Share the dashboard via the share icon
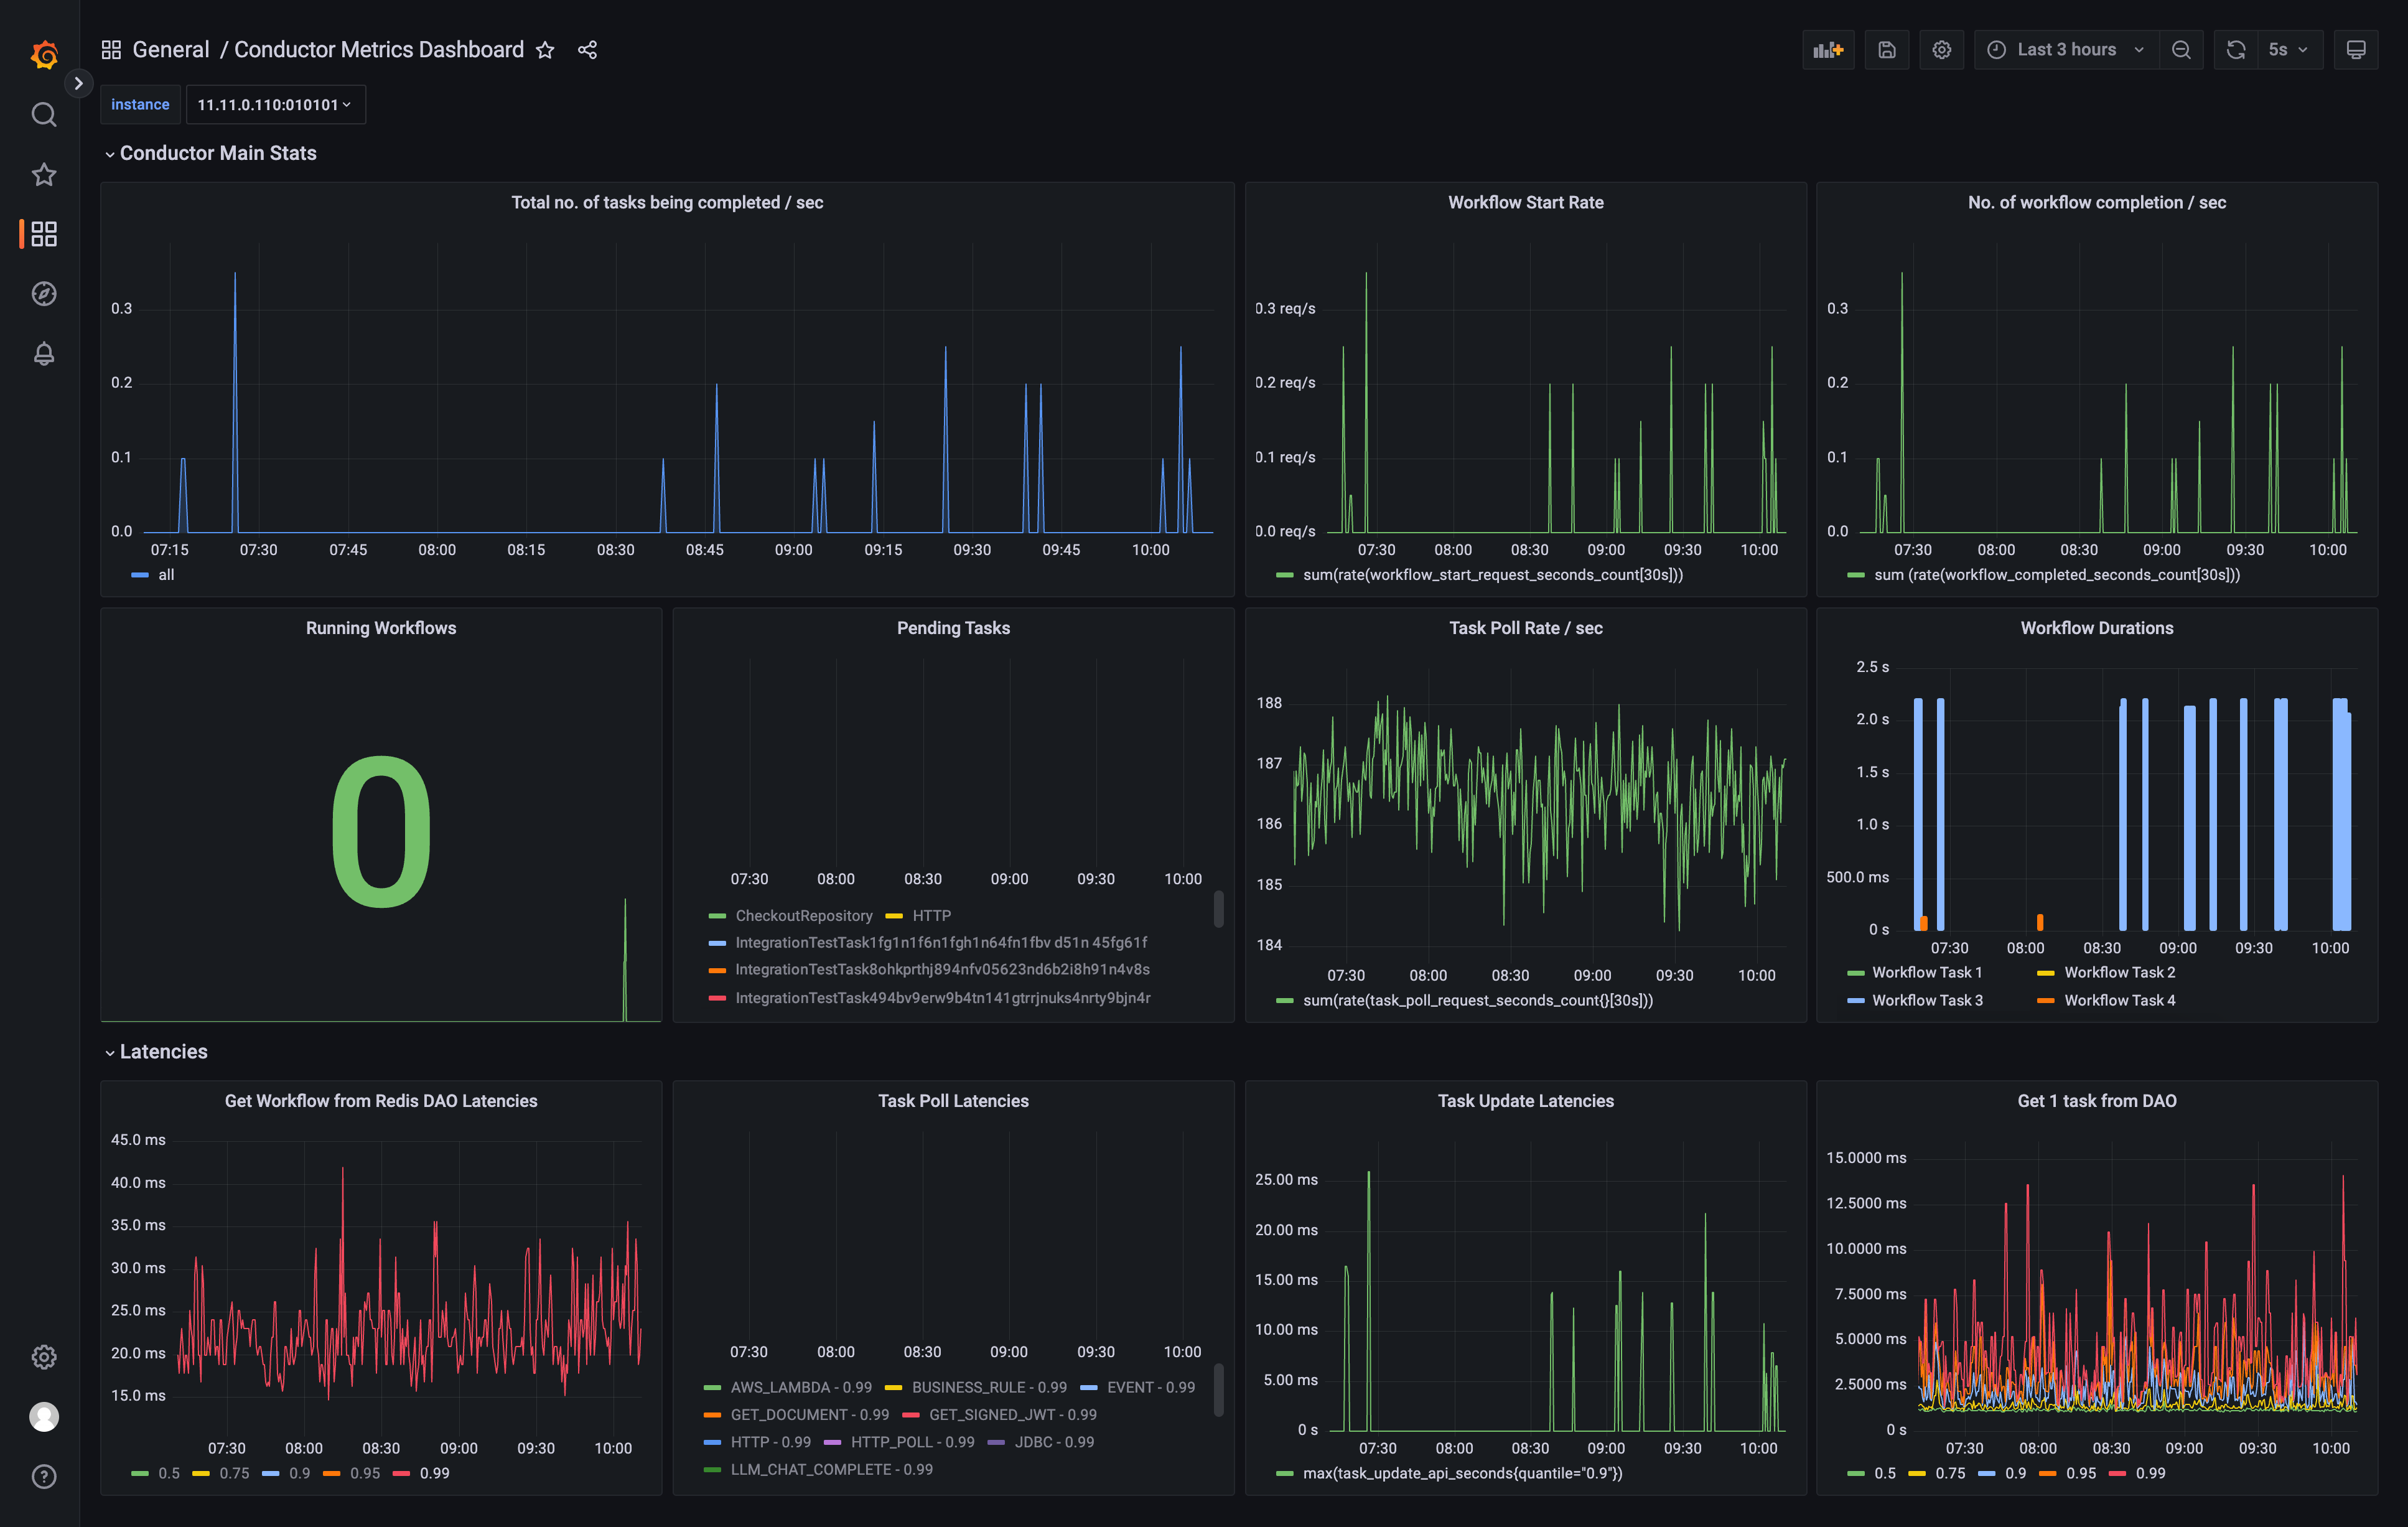Image resolution: width=2408 pixels, height=1527 pixels. pyautogui.click(x=588, y=49)
